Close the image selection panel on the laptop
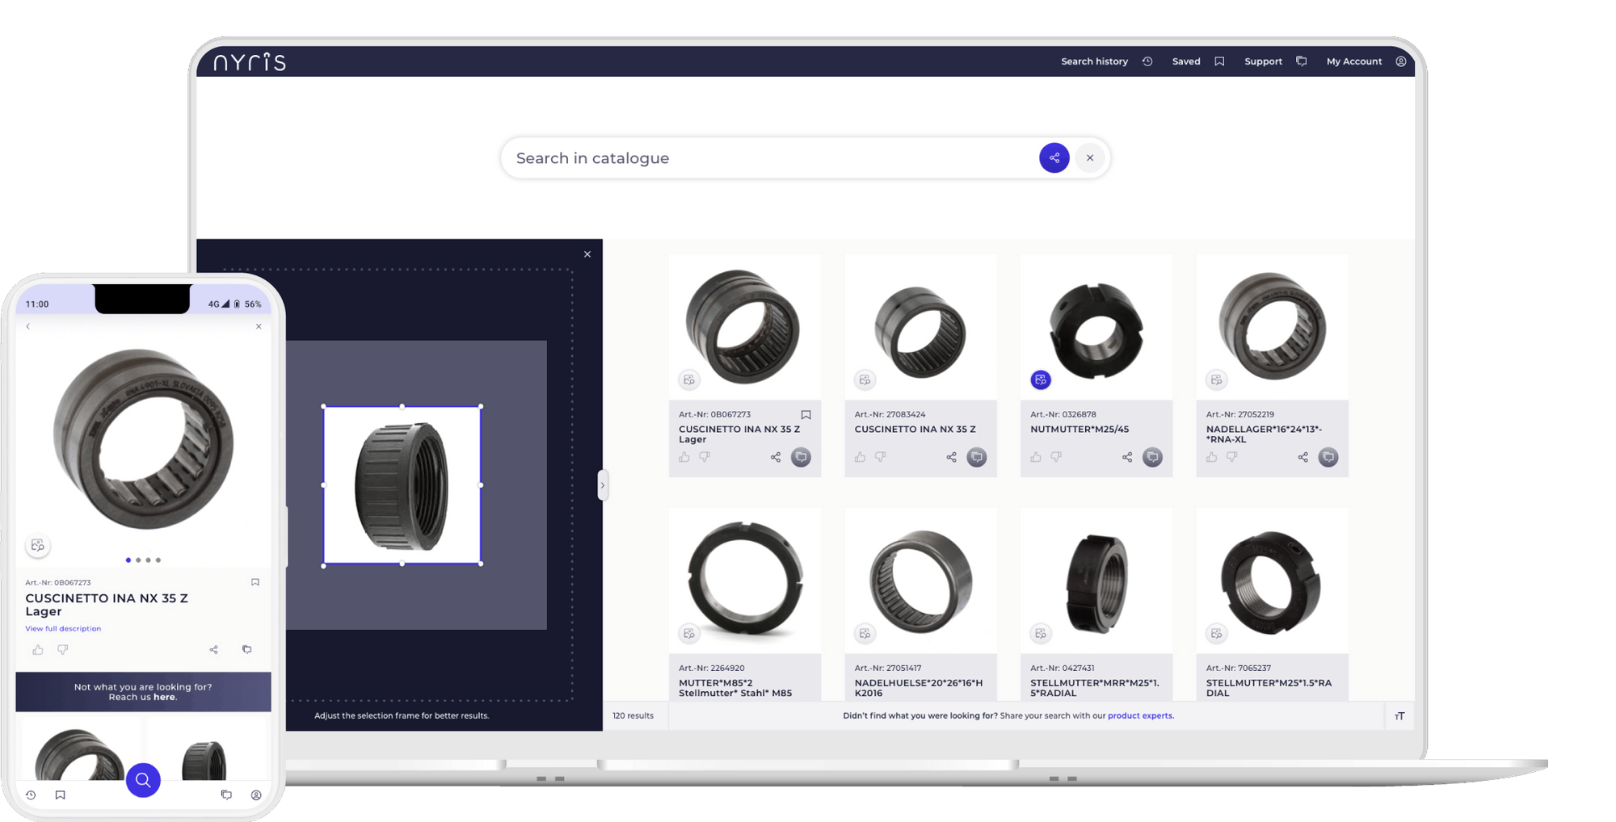Image resolution: width=1616 pixels, height=822 pixels. tap(587, 254)
